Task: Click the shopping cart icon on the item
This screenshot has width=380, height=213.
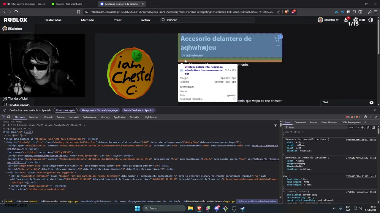Action: tap(277, 39)
